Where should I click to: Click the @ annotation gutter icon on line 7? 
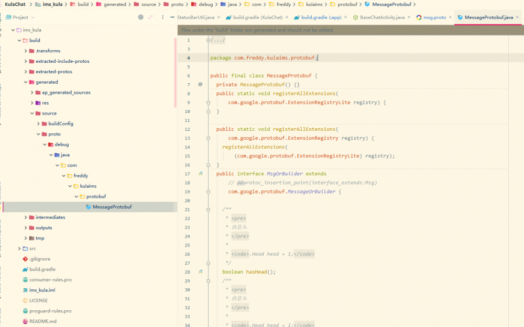click(x=200, y=84)
